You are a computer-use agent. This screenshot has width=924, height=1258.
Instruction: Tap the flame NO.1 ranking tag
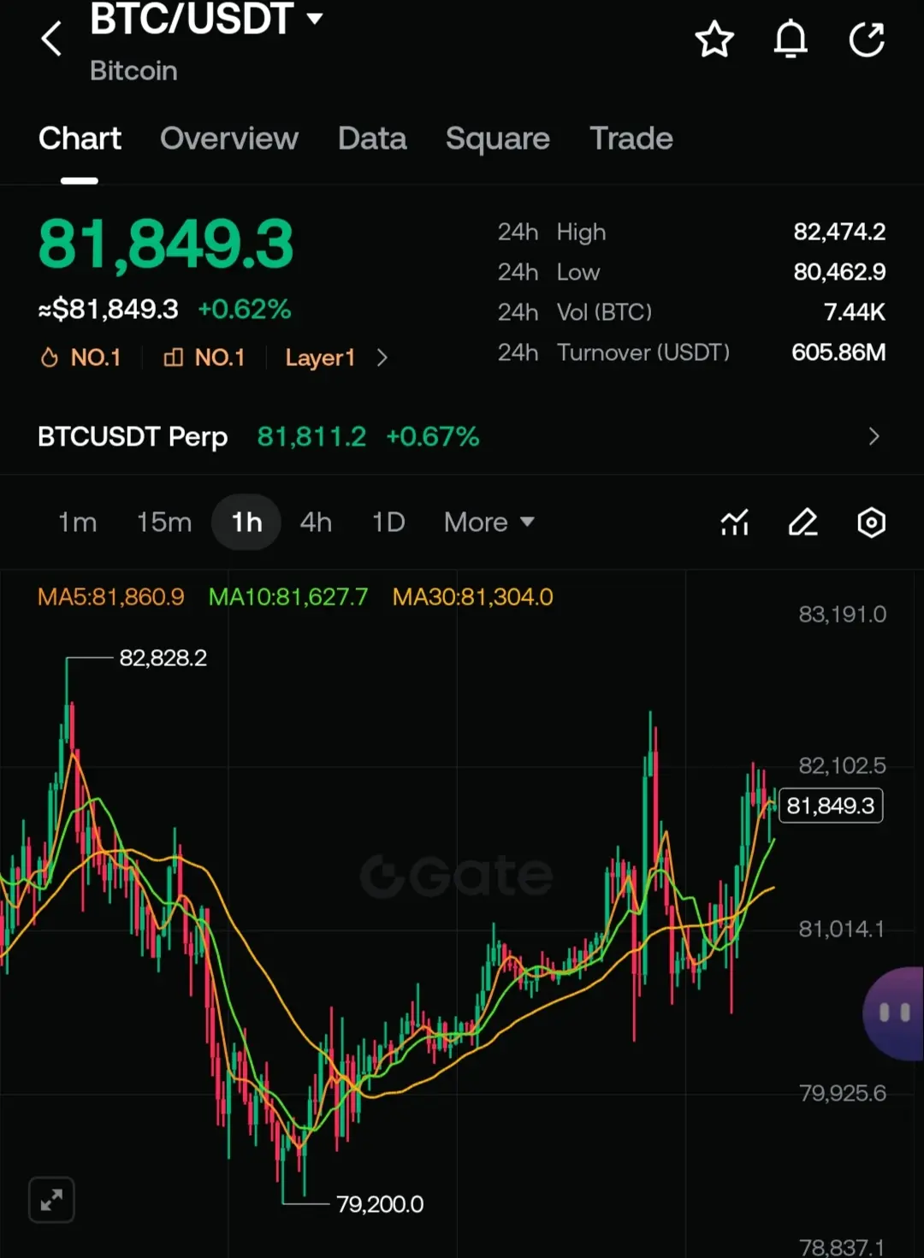(80, 357)
